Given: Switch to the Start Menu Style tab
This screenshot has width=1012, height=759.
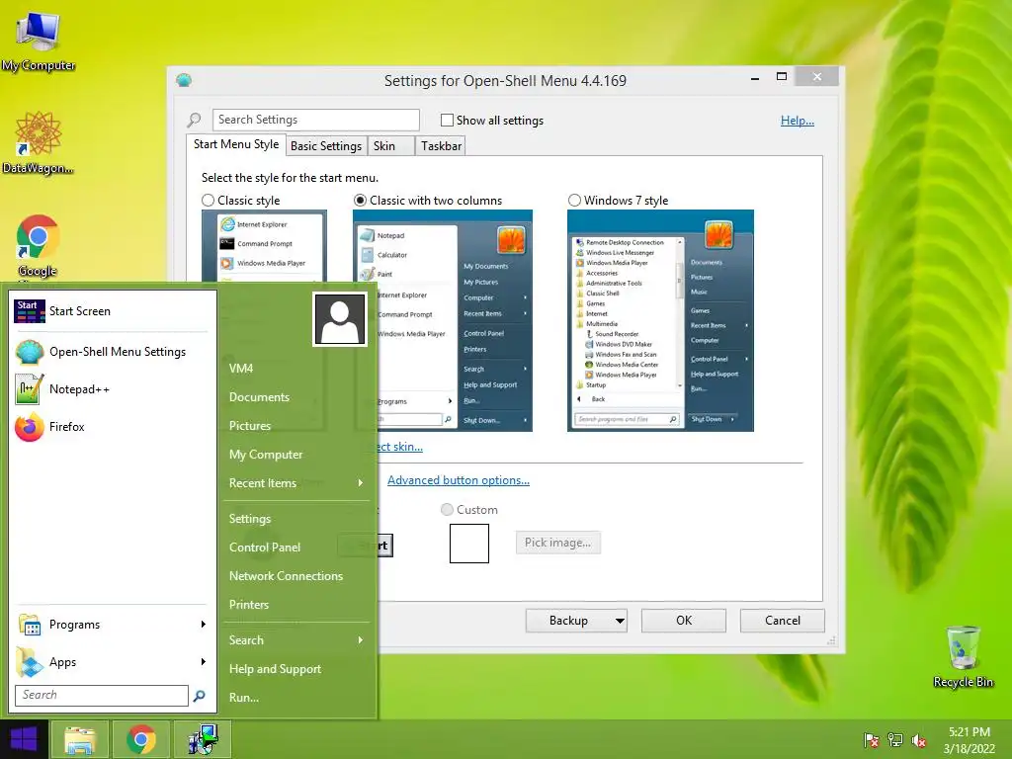Looking at the screenshot, I should pyautogui.click(x=236, y=144).
